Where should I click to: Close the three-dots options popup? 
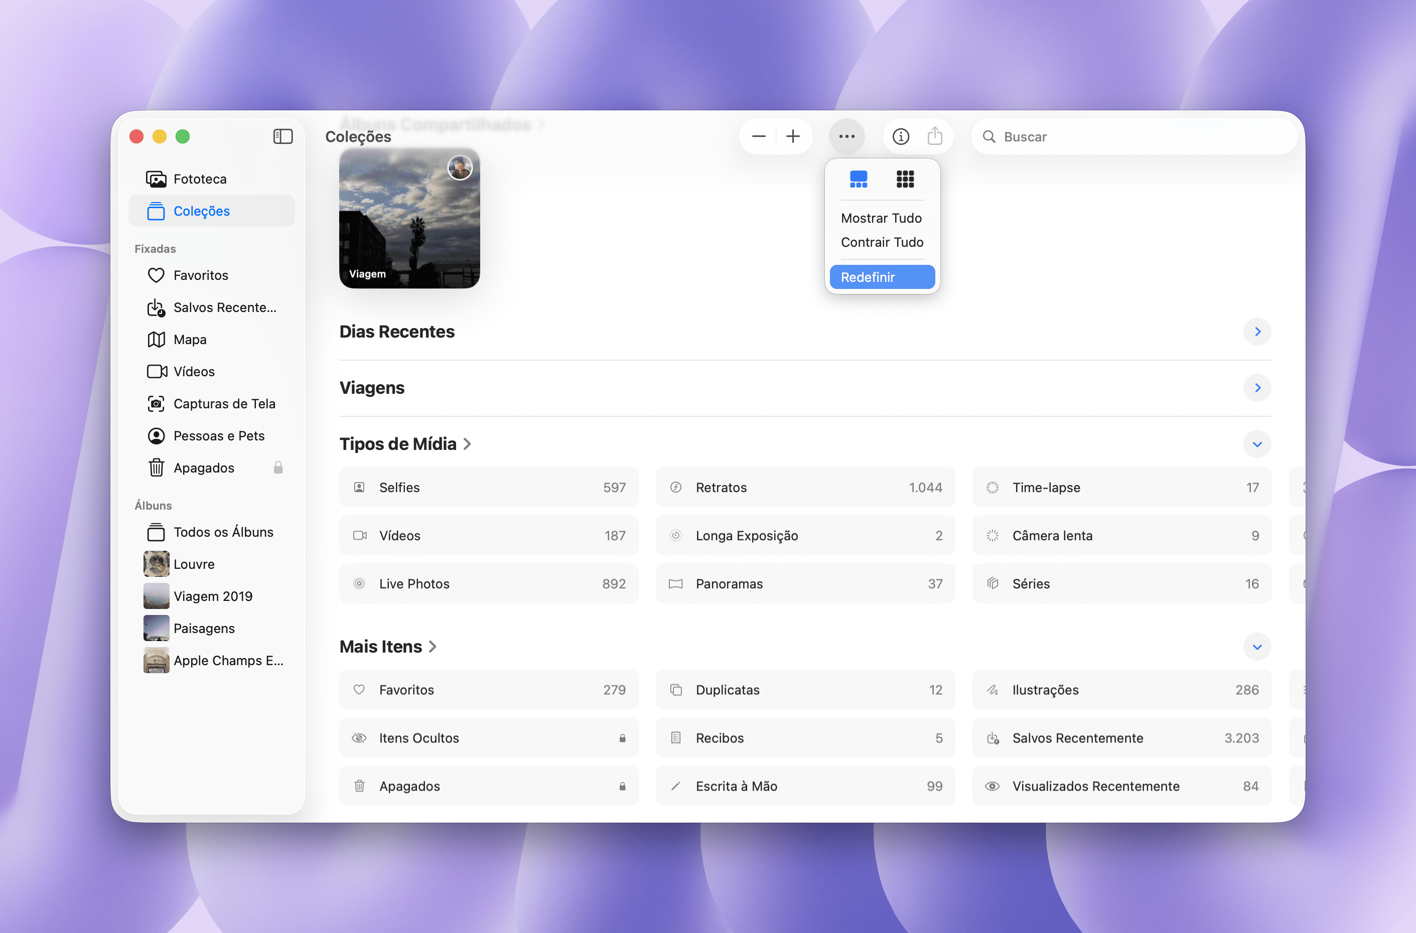point(846,136)
